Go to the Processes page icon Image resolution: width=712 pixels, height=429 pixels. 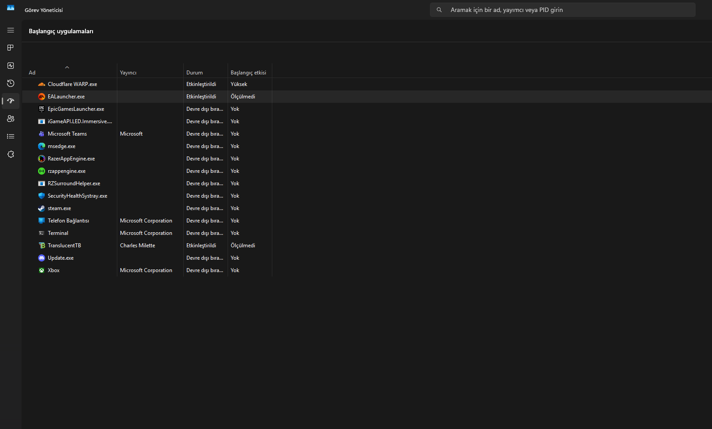coord(11,48)
